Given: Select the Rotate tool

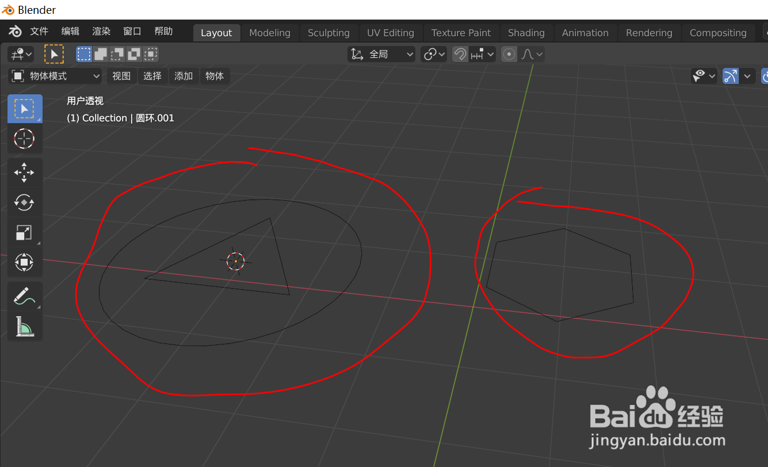Looking at the screenshot, I should [24, 202].
